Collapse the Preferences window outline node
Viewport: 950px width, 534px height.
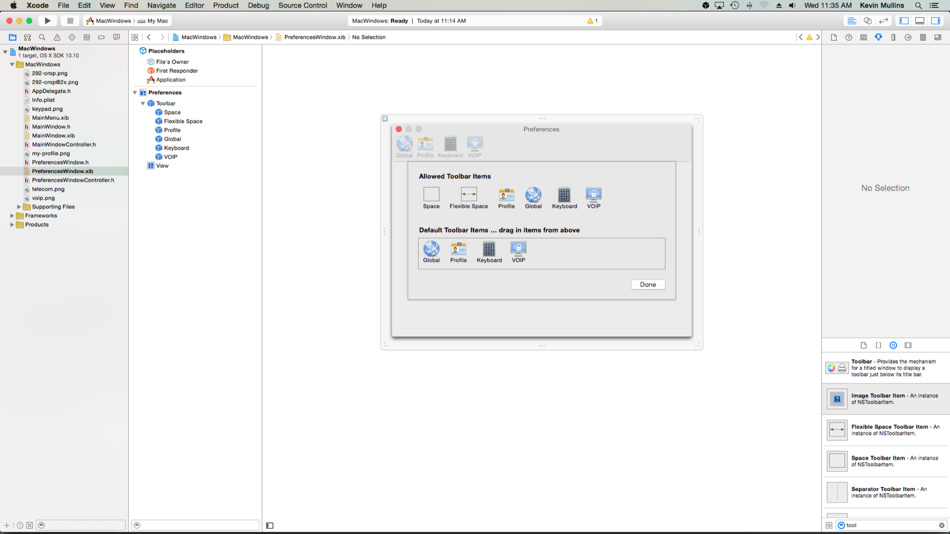tap(135, 93)
